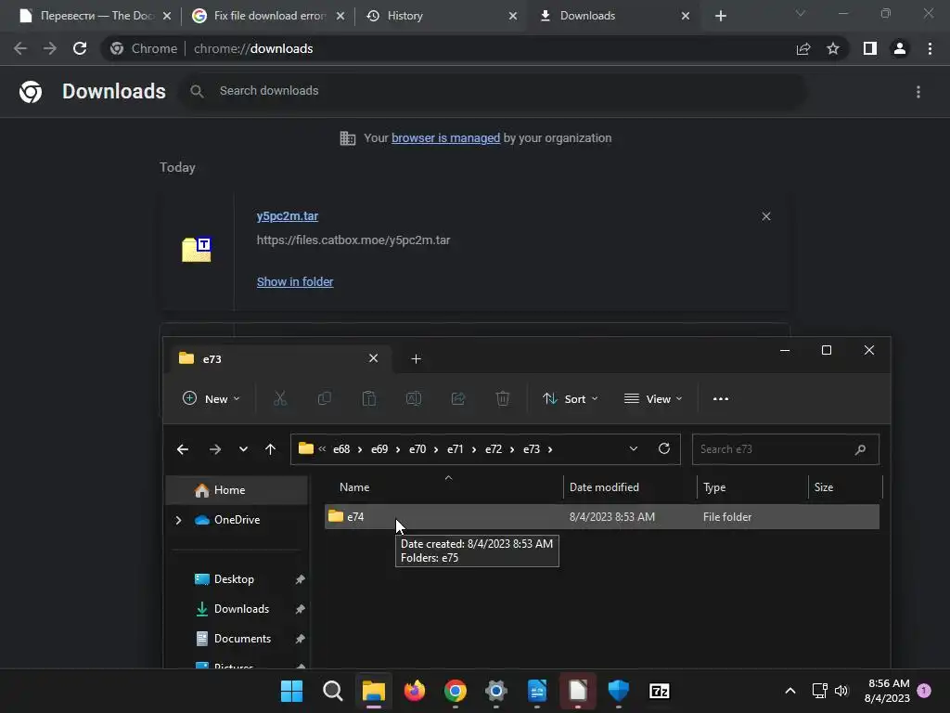This screenshot has width=950, height=713.
Task: Show hidden system tray icons
Action: [x=790, y=691]
